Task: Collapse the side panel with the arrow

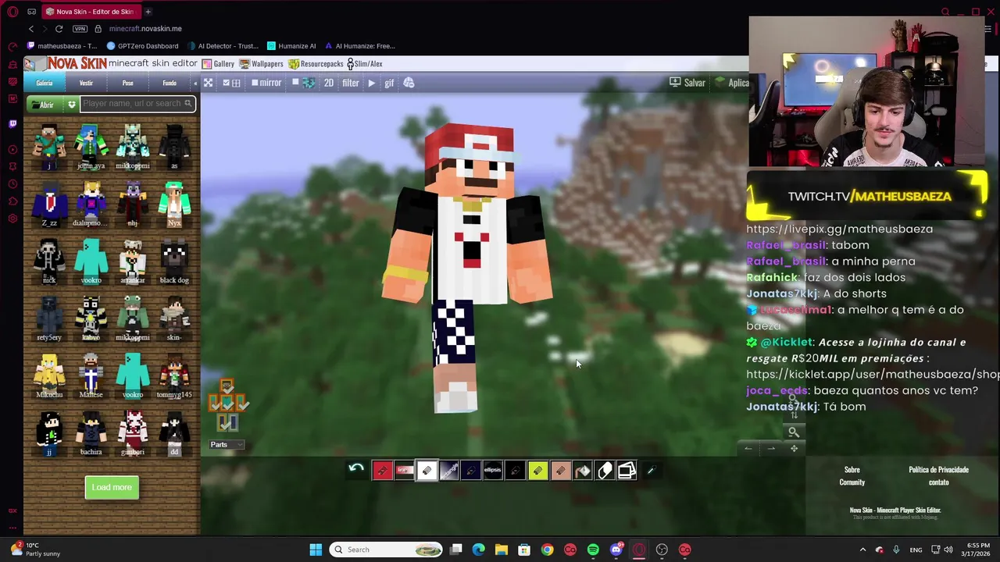Action: (195, 83)
